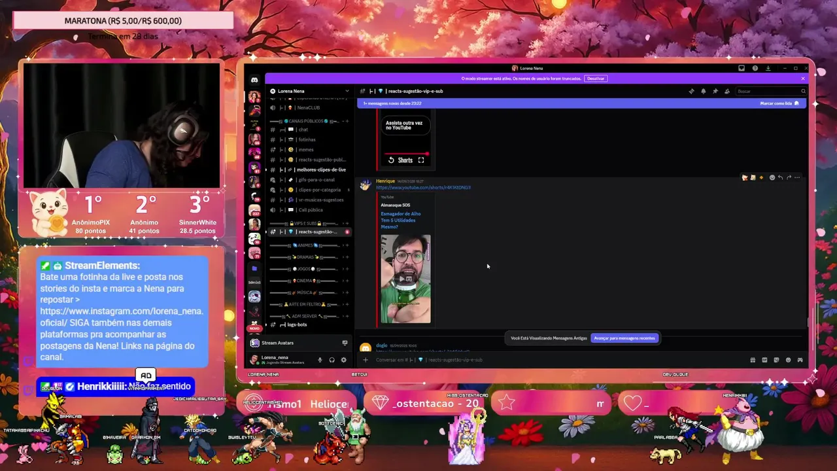Open emoji picker in message bar
The width and height of the screenshot is (837, 471).
(x=788, y=360)
